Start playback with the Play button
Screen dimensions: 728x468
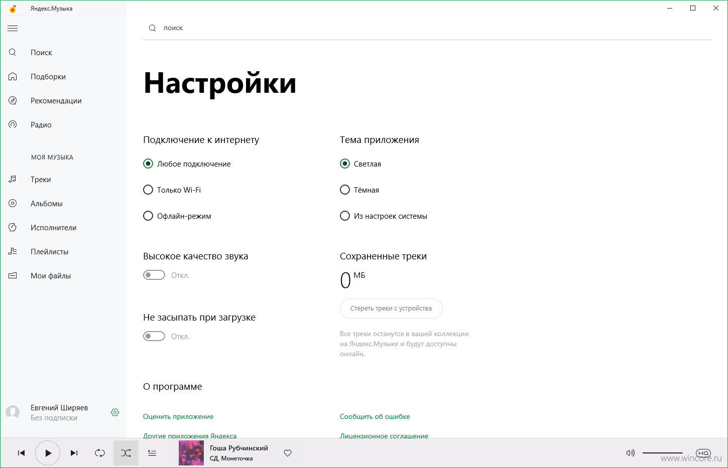[x=48, y=453]
